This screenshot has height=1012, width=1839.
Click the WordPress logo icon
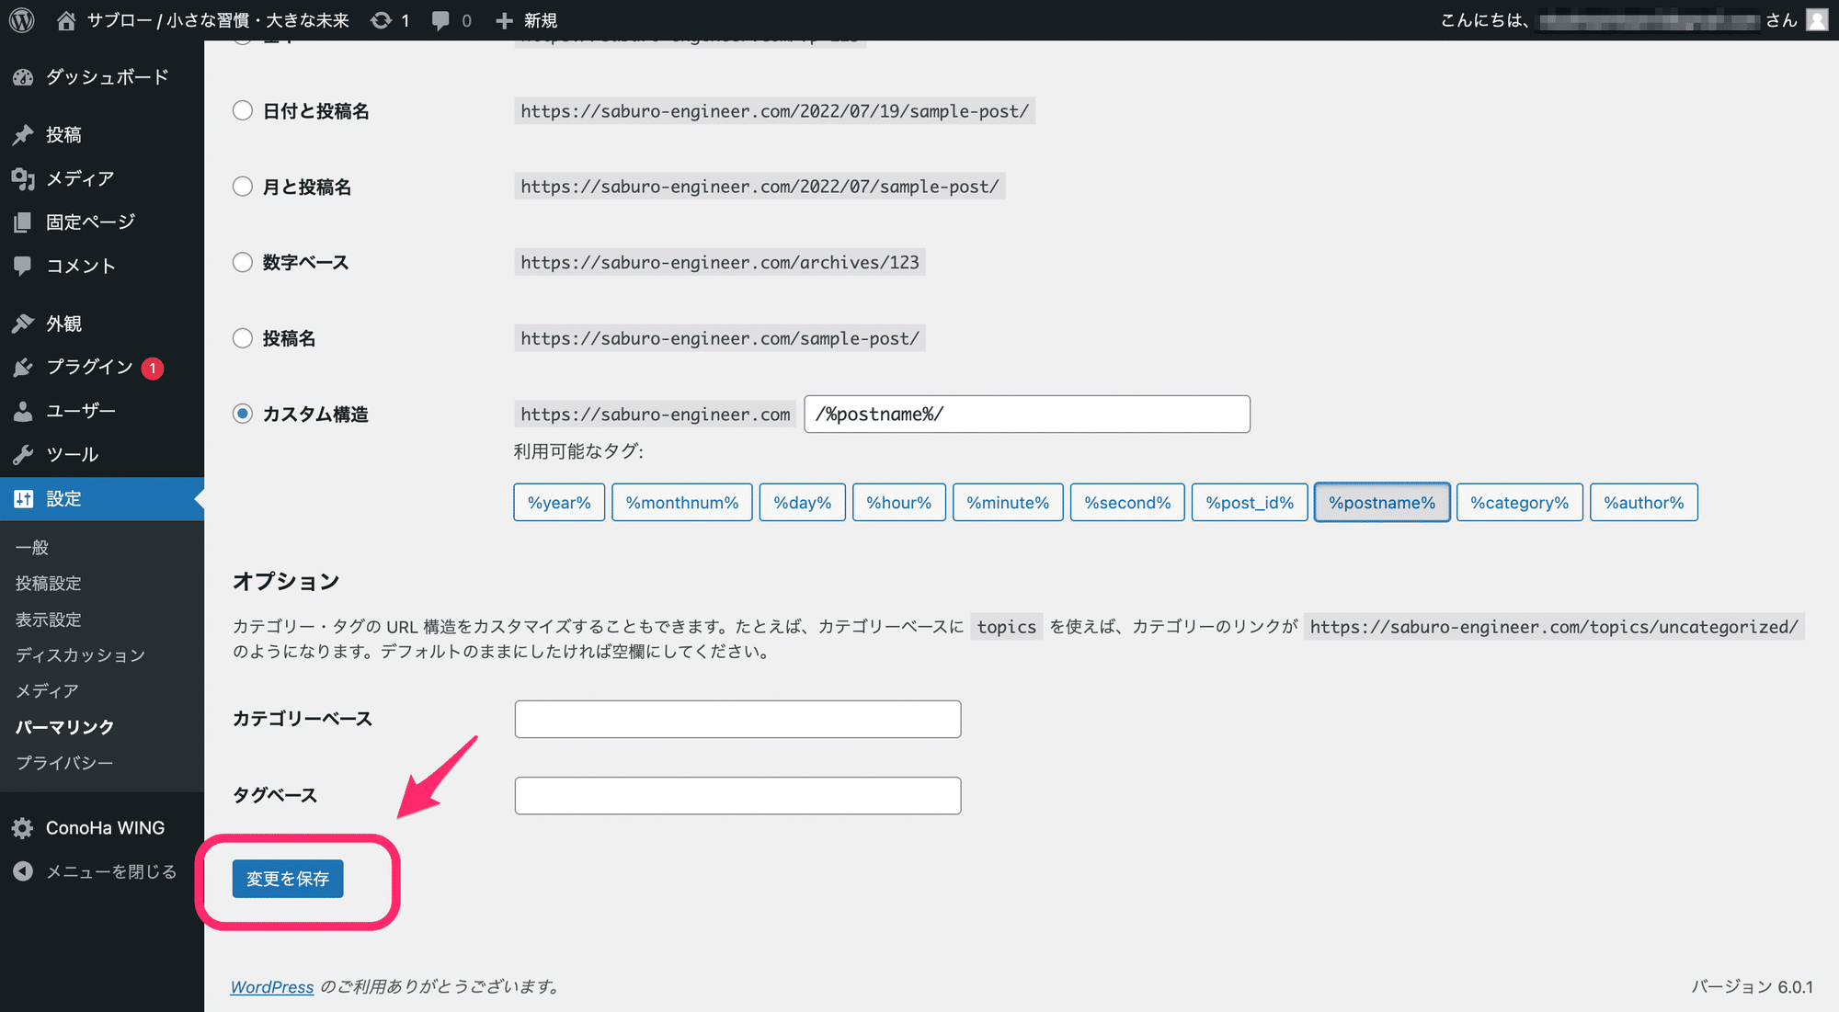coord(22,20)
